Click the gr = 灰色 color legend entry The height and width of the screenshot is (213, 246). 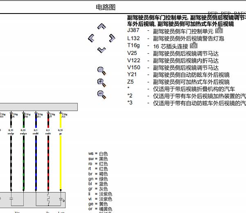(98, 189)
